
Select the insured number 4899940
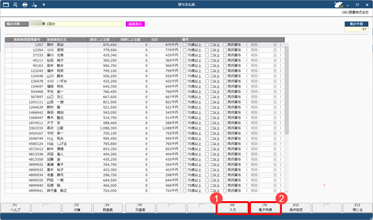coord(29,185)
